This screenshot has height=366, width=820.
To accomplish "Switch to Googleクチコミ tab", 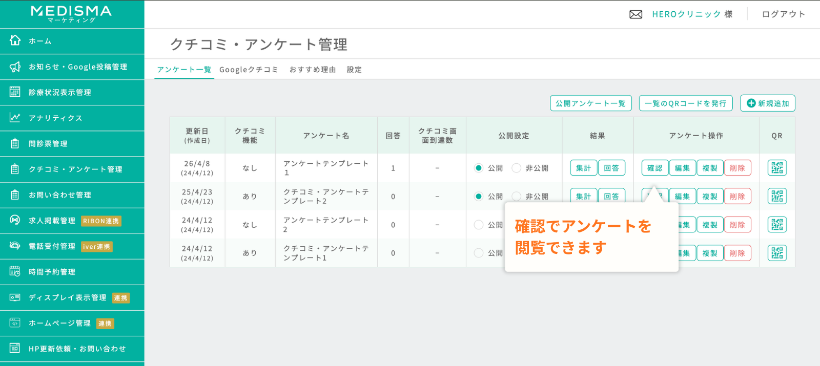I will (249, 70).
